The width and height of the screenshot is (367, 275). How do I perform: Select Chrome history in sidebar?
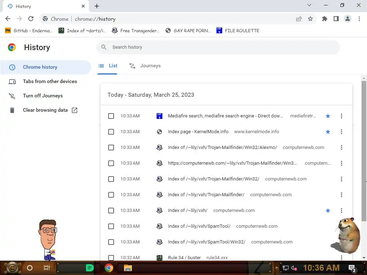tap(46, 67)
